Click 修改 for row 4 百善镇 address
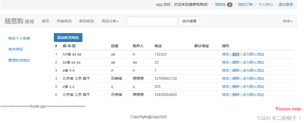Screen dimensions: 304x123 [x=226, y=78]
